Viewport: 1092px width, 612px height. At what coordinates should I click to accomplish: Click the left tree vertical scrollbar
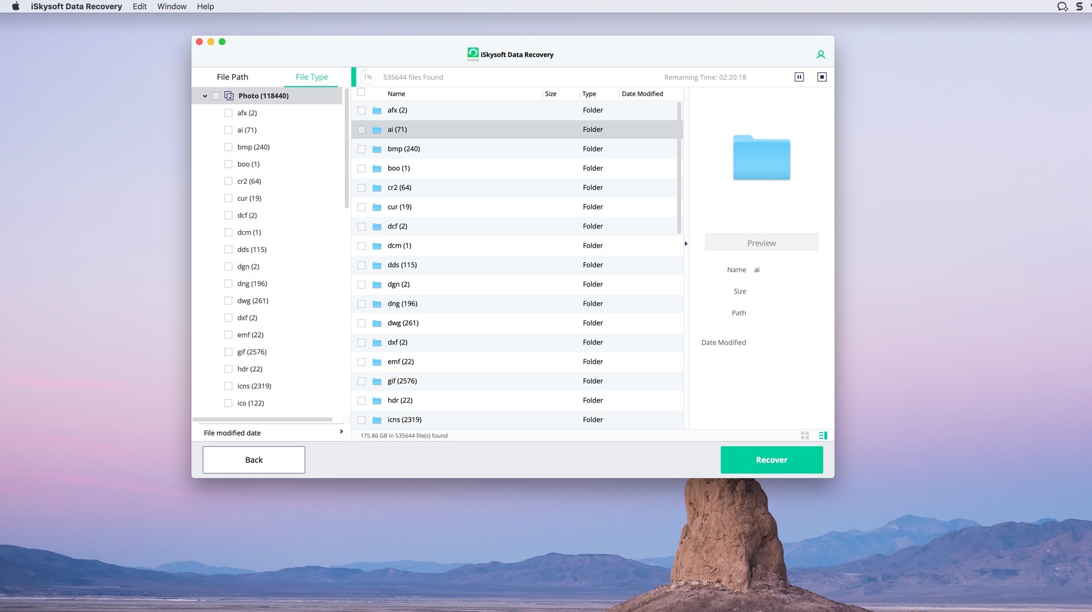pyautogui.click(x=346, y=148)
